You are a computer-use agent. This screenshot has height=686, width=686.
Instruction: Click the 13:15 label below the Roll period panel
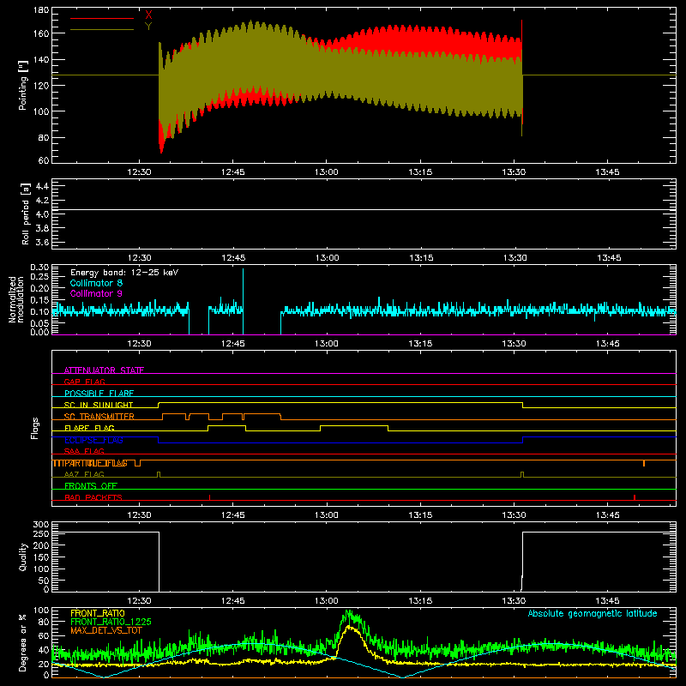point(421,258)
